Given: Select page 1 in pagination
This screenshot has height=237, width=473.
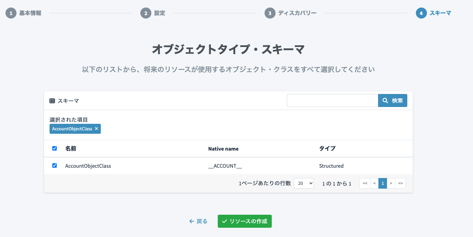Looking at the screenshot, I should point(383,183).
